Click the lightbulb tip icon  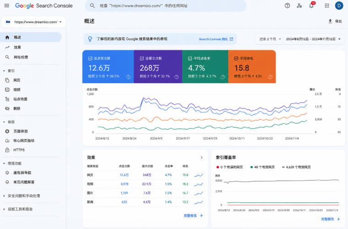tap(90, 39)
